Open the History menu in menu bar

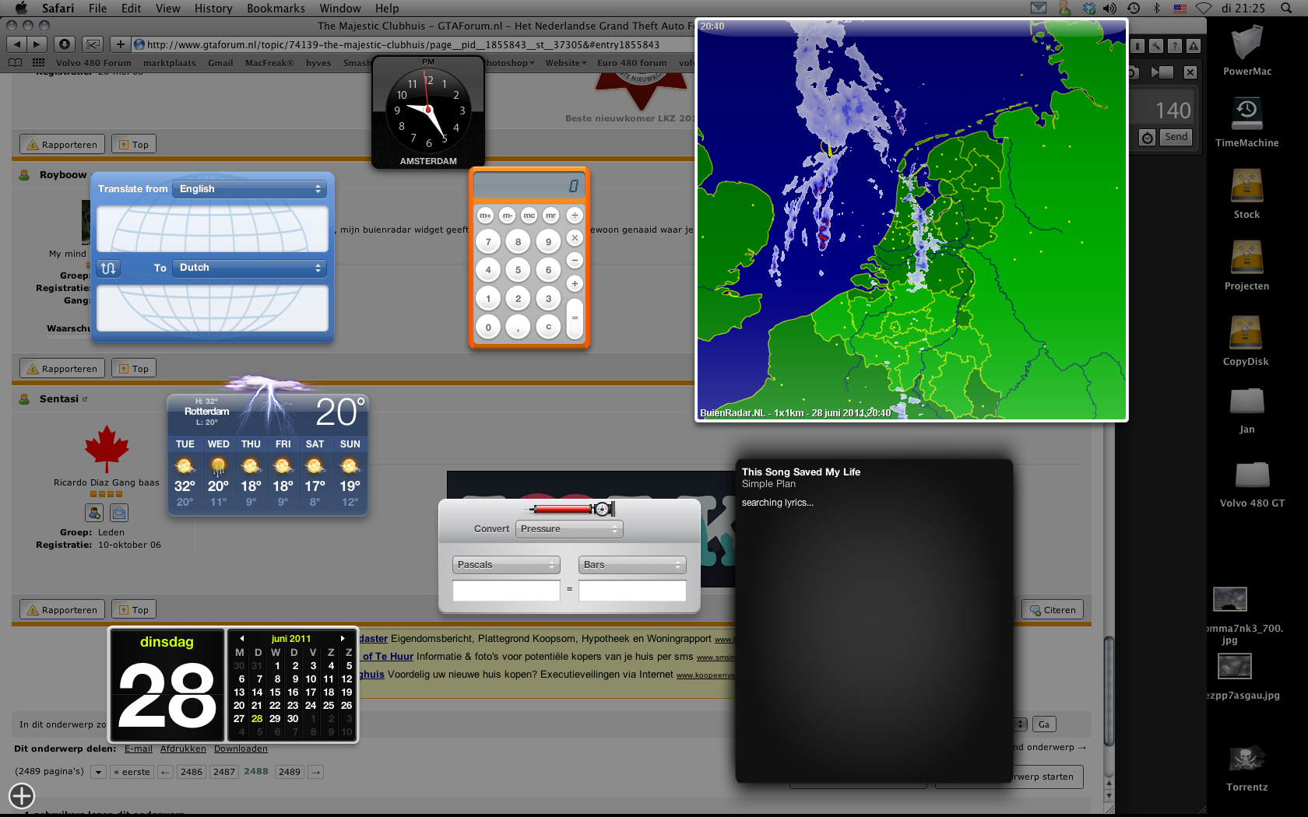tap(213, 8)
